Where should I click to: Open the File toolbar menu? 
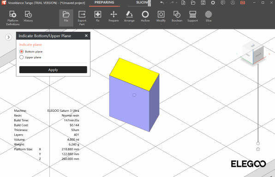[66, 18]
